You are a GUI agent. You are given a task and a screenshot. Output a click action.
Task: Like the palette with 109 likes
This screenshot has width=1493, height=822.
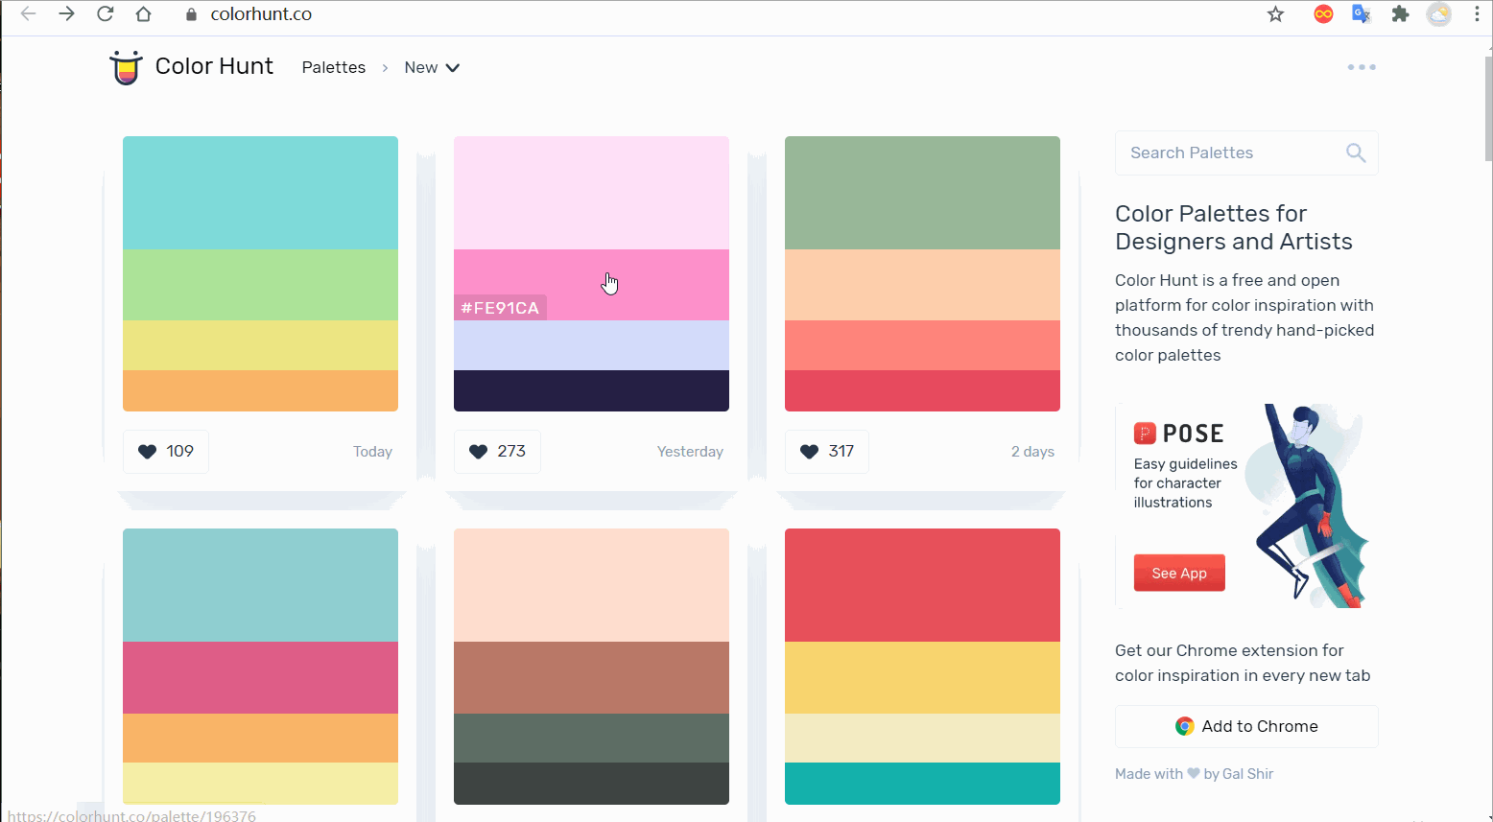coord(166,452)
